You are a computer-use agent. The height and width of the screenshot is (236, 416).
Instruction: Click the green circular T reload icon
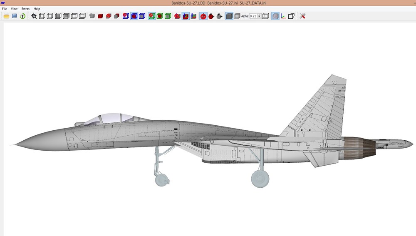[22, 16]
